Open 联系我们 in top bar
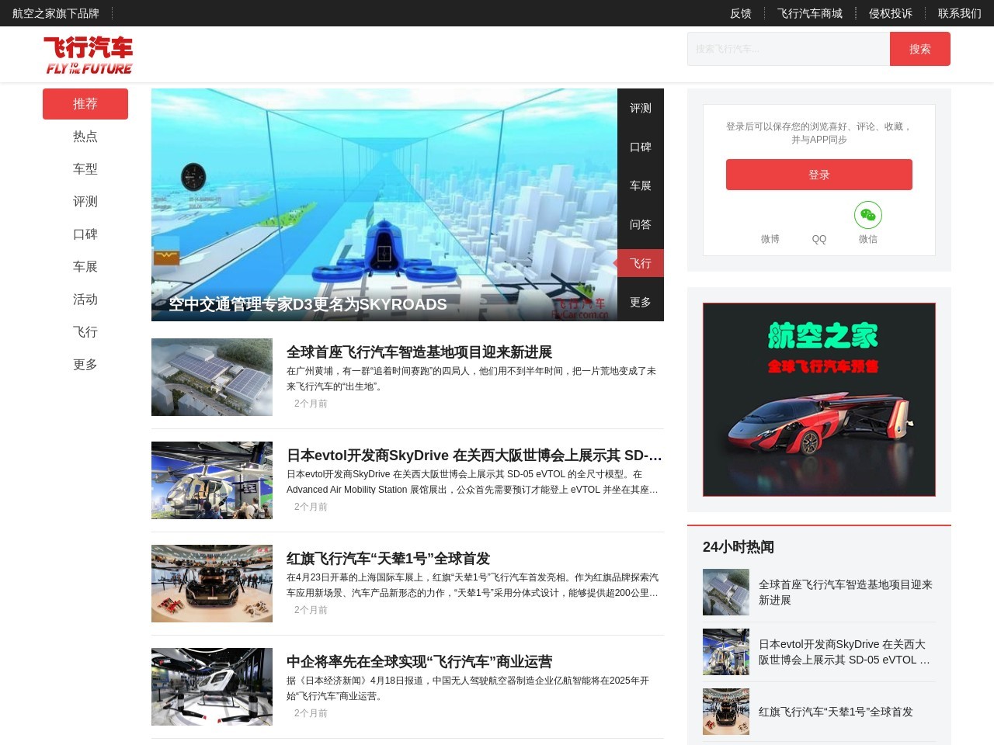This screenshot has width=994, height=745. pyautogui.click(x=960, y=13)
